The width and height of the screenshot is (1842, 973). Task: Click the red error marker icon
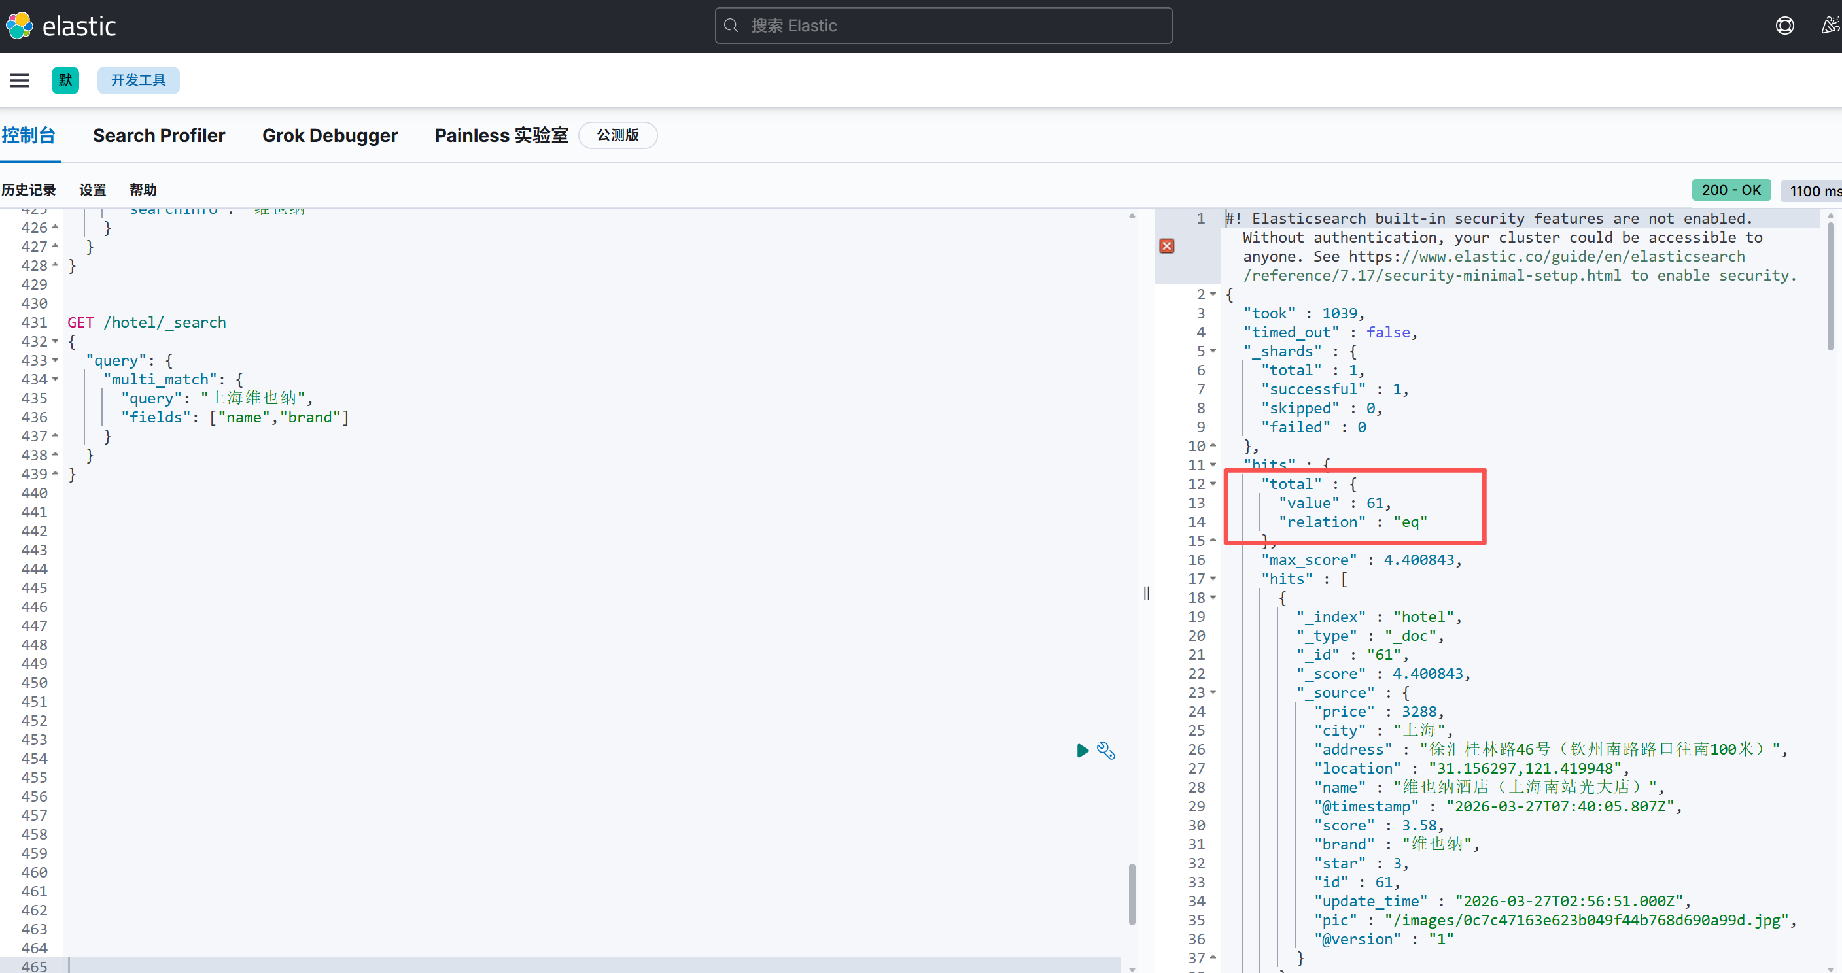[1167, 247]
